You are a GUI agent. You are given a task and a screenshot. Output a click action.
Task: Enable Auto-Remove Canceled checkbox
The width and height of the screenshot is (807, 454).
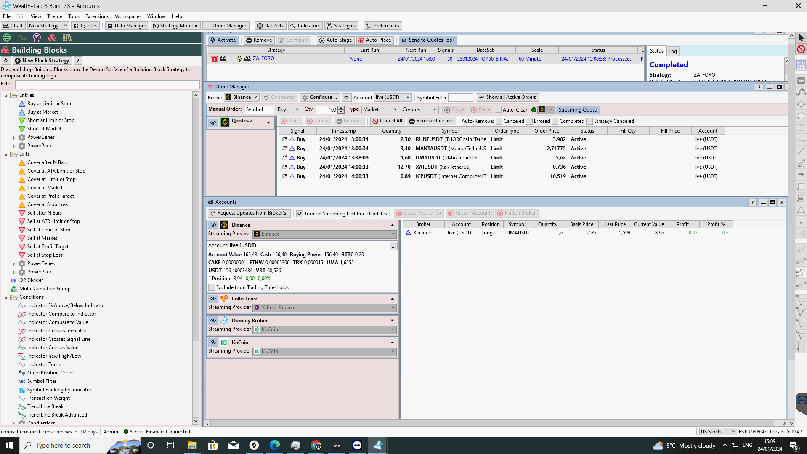point(499,121)
